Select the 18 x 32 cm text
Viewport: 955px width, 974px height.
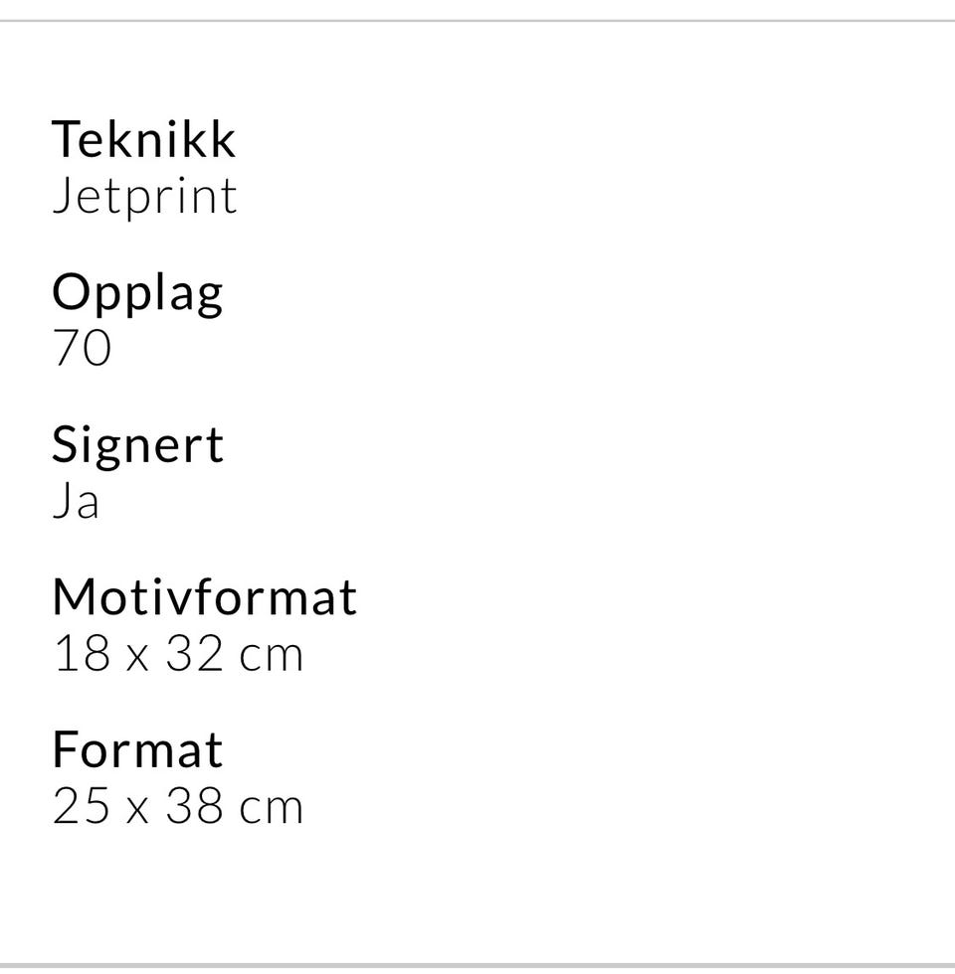(x=178, y=654)
